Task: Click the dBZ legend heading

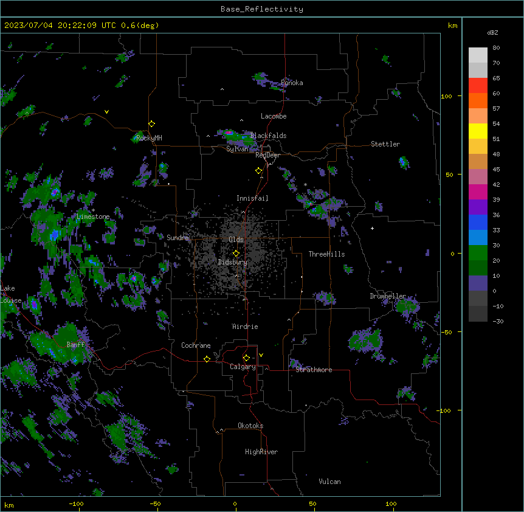Action: 492,33
